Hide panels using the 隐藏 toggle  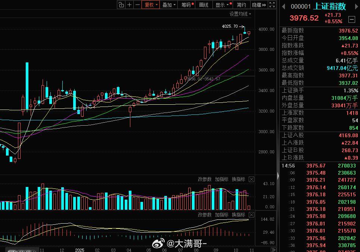tap(257, 5)
